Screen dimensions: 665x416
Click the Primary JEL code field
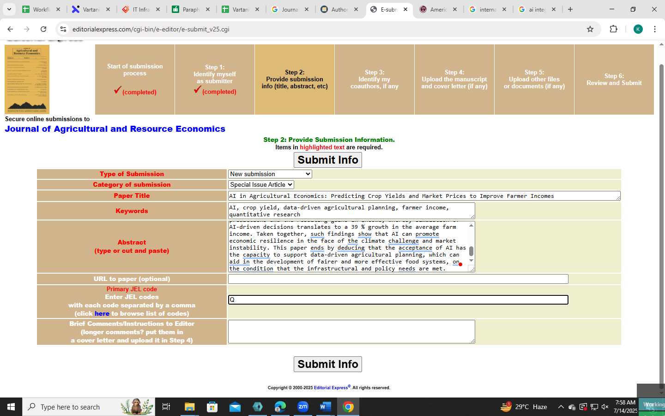(398, 300)
